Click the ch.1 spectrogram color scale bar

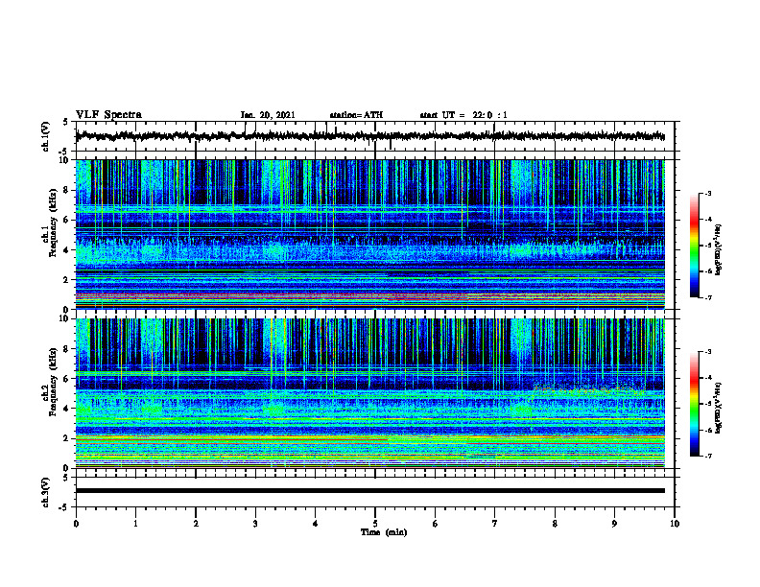(695, 246)
